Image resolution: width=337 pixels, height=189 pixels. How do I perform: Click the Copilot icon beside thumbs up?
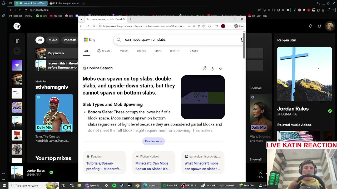(205, 69)
